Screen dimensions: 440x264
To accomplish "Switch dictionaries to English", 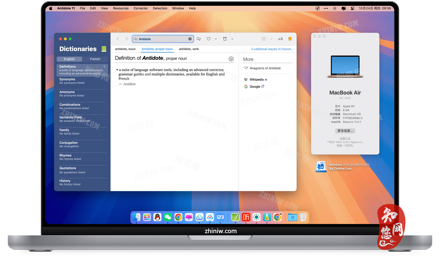I will click(69, 59).
